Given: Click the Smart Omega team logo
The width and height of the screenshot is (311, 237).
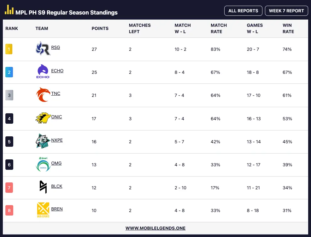Looking at the screenshot, I should click(x=43, y=164).
